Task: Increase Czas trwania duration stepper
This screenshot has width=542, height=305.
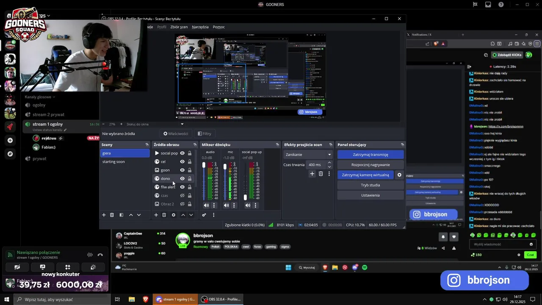Action: pos(329,163)
